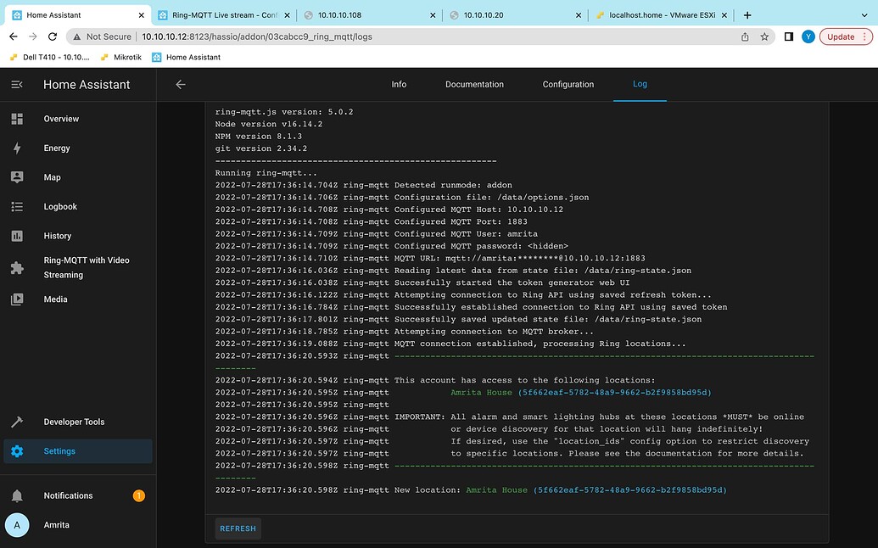Switch to the Documentation tab
The height and width of the screenshot is (548, 878).
coord(474,85)
